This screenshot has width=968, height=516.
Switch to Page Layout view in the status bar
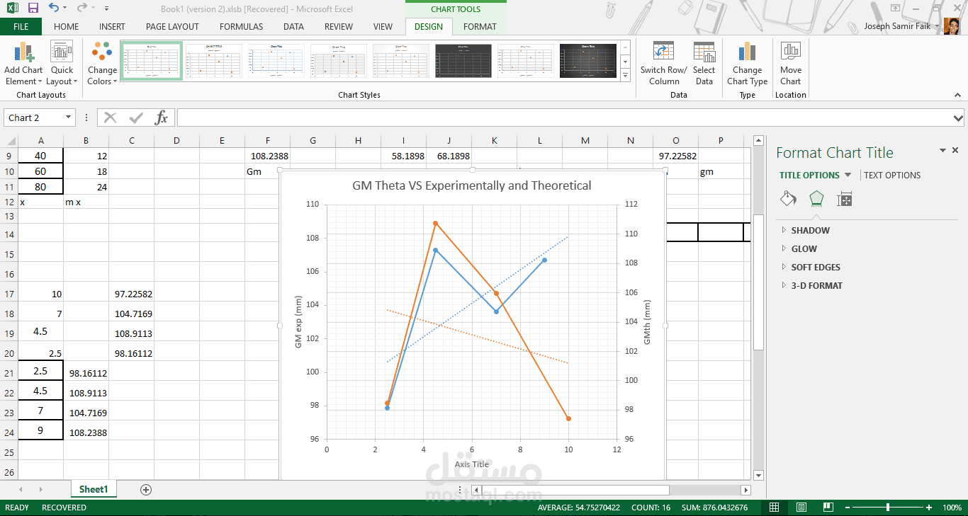click(801, 507)
